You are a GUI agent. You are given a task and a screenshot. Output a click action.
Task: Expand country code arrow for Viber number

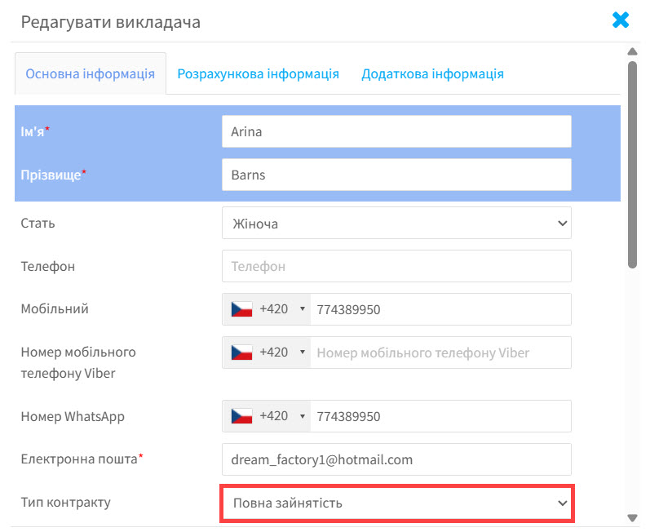(303, 352)
